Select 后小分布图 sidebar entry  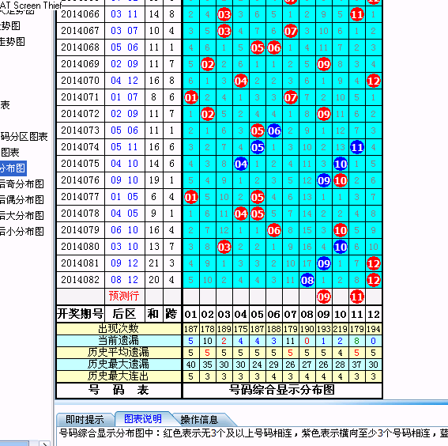point(21,231)
